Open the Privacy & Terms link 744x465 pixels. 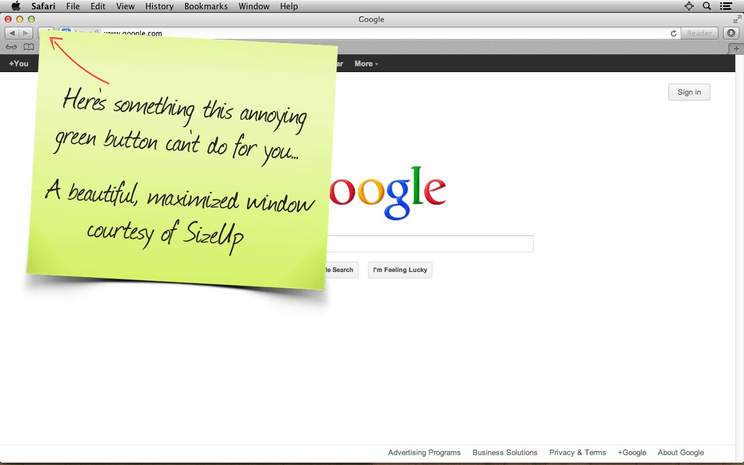(x=577, y=452)
